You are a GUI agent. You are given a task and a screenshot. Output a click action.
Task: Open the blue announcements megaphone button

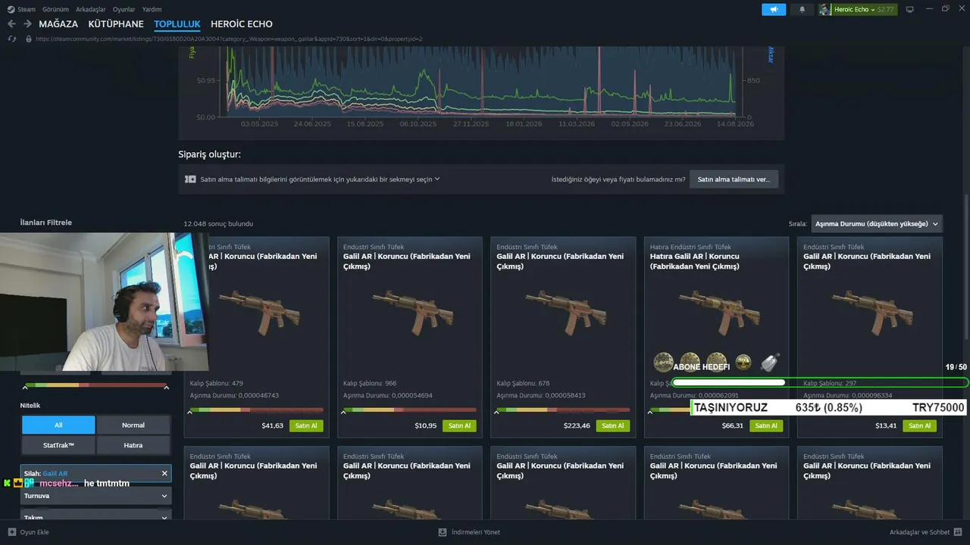[774, 9]
